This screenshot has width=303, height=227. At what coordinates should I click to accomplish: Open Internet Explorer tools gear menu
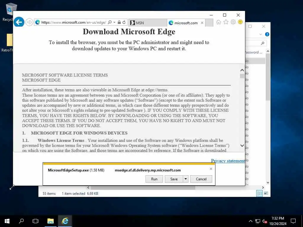[x=233, y=22]
